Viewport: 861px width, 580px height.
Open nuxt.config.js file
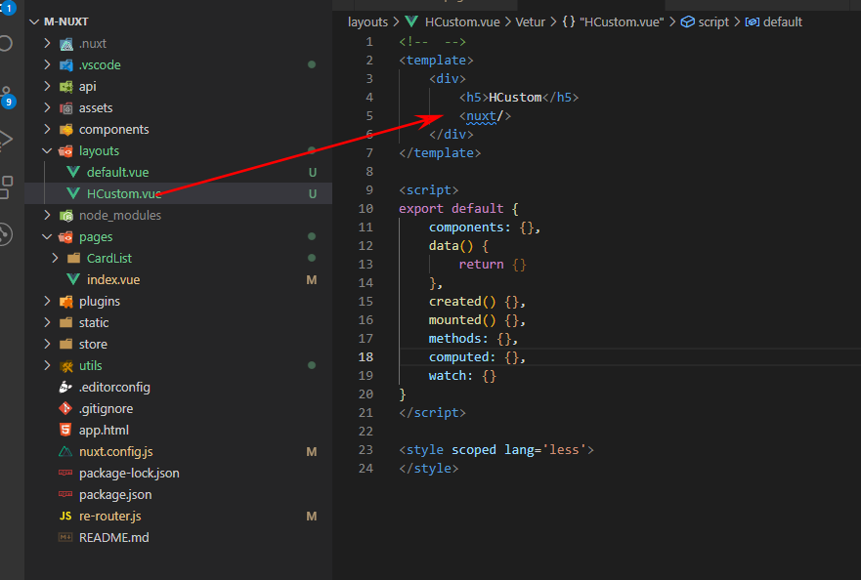click(x=116, y=451)
